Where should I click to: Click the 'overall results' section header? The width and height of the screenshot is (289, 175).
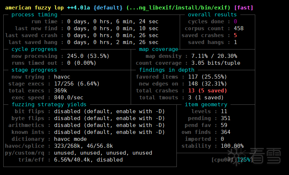212,15
